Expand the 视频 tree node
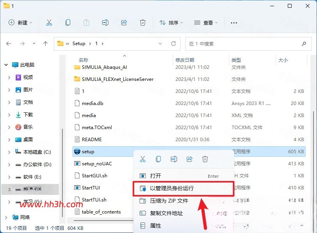 point(9,77)
